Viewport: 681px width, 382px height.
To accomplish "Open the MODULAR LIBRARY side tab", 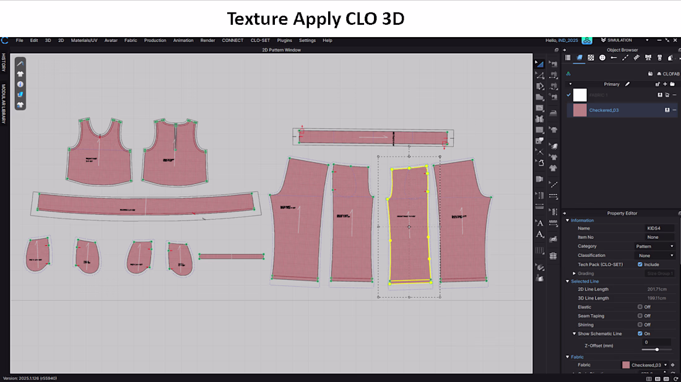I will pos(4,104).
